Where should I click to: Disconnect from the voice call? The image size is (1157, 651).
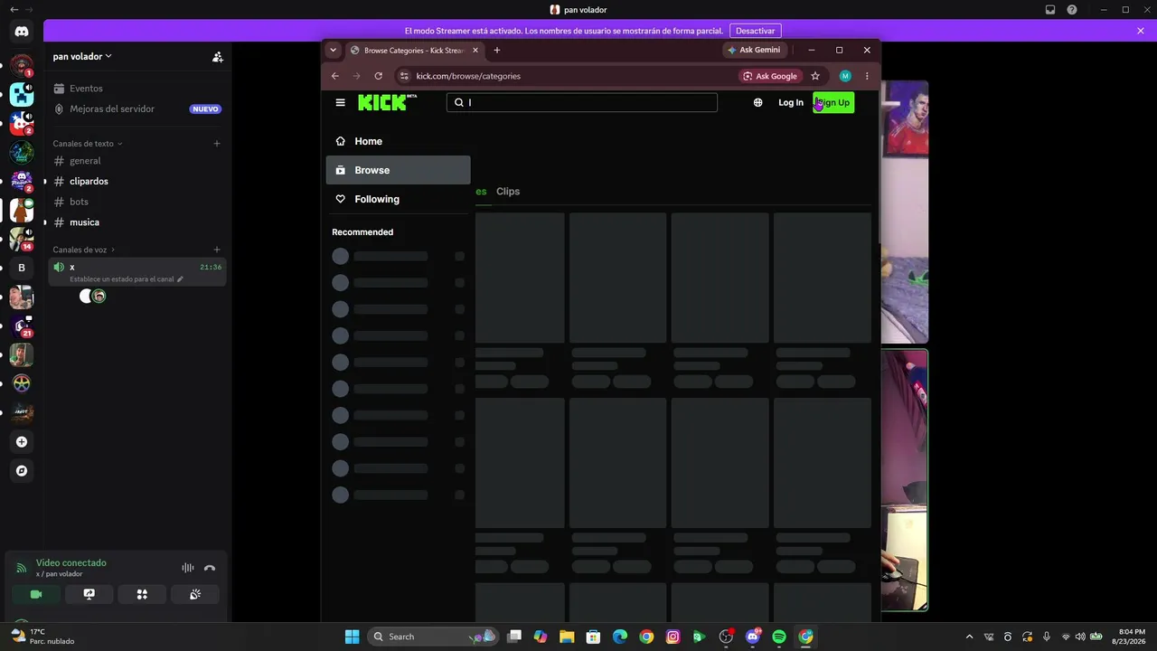(210, 568)
